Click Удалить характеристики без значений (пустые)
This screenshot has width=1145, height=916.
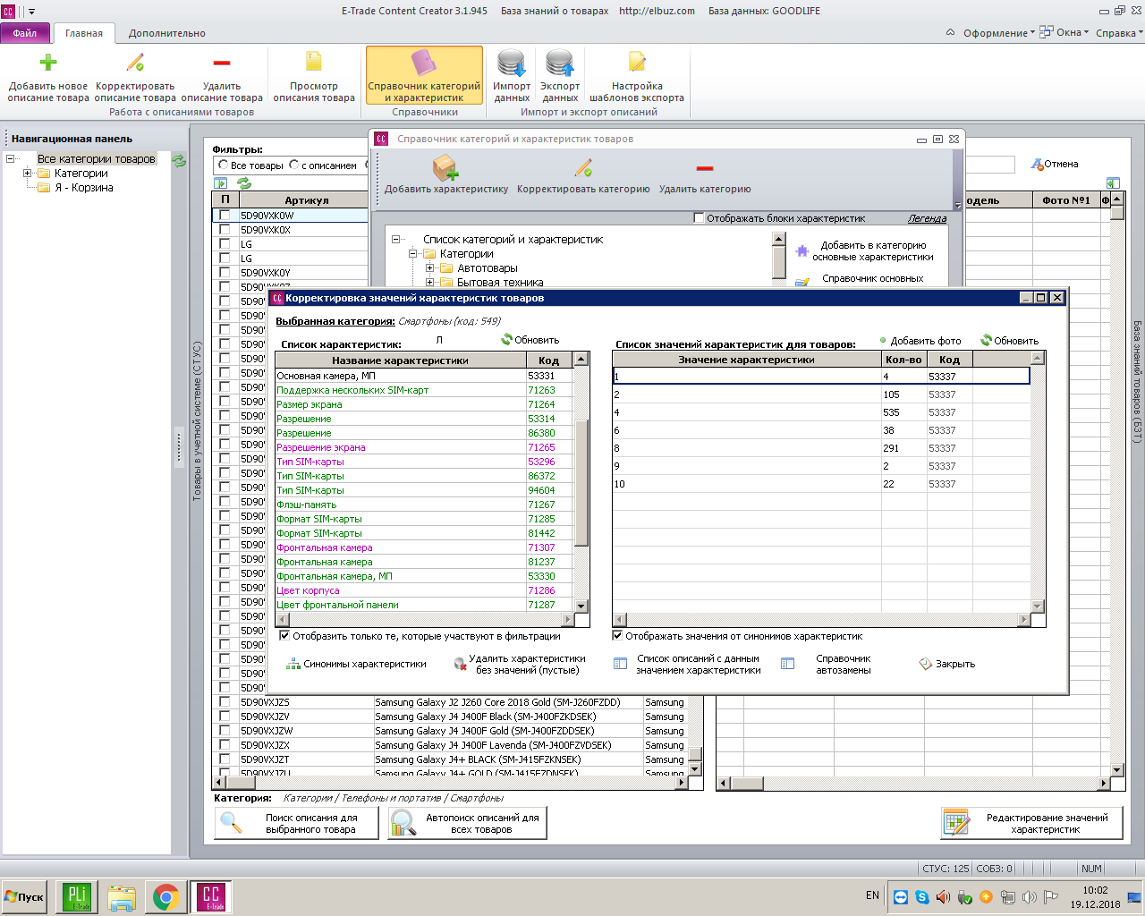[520, 664]
